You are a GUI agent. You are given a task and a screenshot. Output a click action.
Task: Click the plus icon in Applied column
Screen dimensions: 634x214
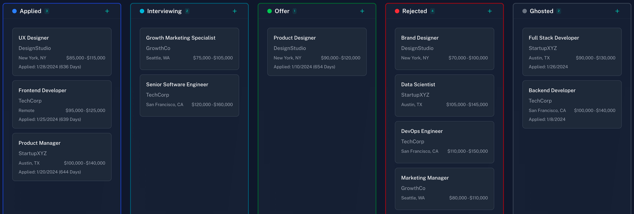pos(107,11)
